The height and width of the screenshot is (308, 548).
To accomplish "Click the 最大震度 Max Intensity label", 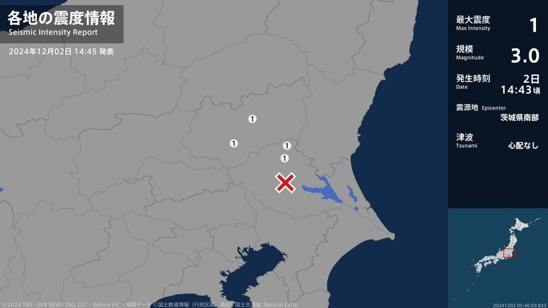I will (x=473, y=23).
